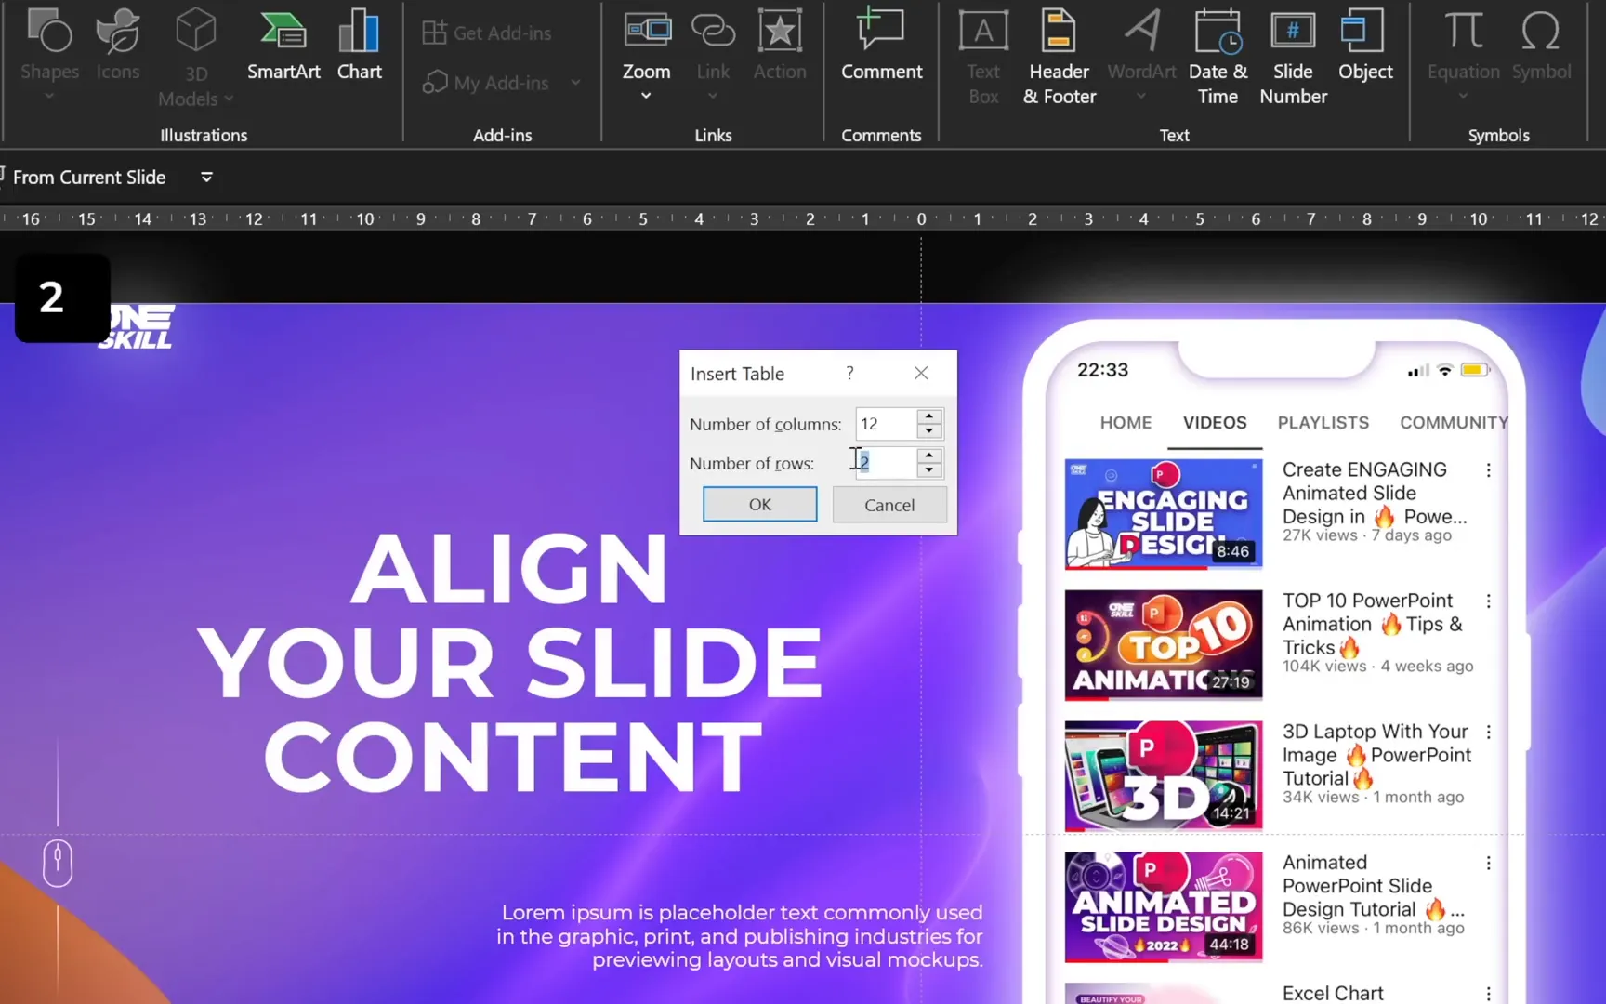The image size is (1606, 1004).
Task: Increase number of columns with up arrow
Action: coord(929,416)
